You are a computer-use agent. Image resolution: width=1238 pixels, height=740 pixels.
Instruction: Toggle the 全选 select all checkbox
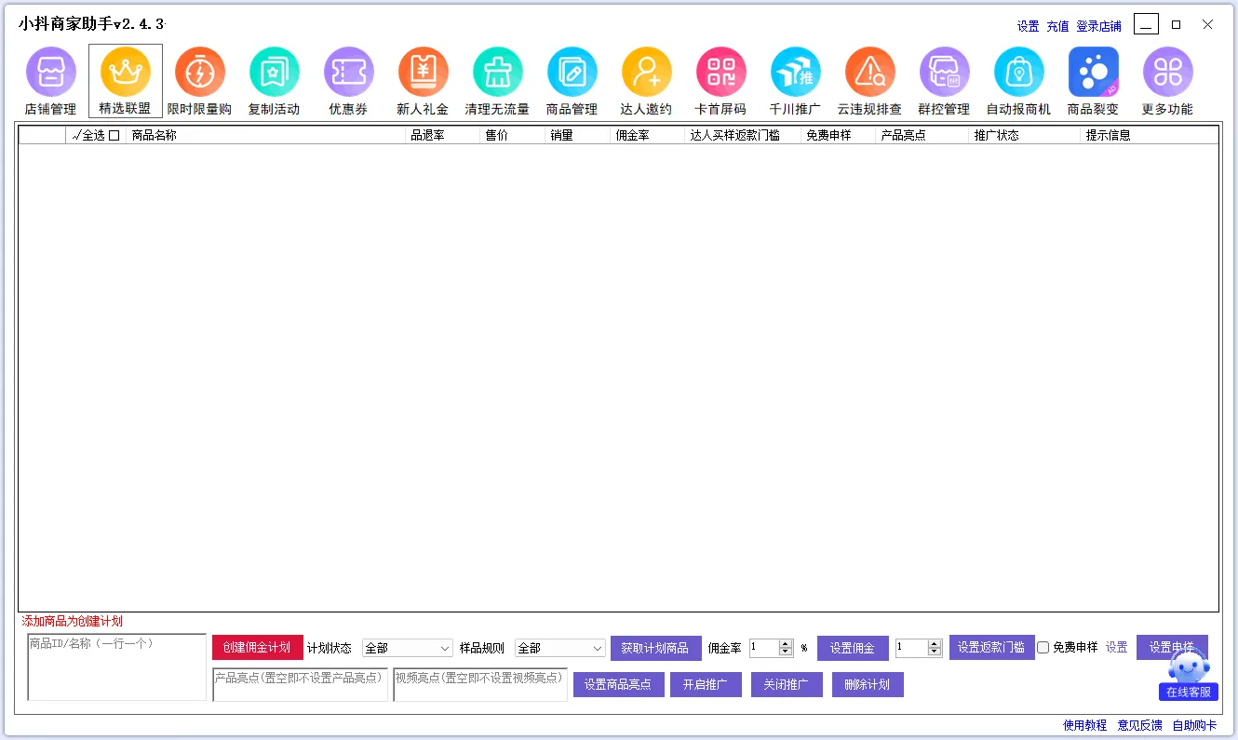point(114,136)
